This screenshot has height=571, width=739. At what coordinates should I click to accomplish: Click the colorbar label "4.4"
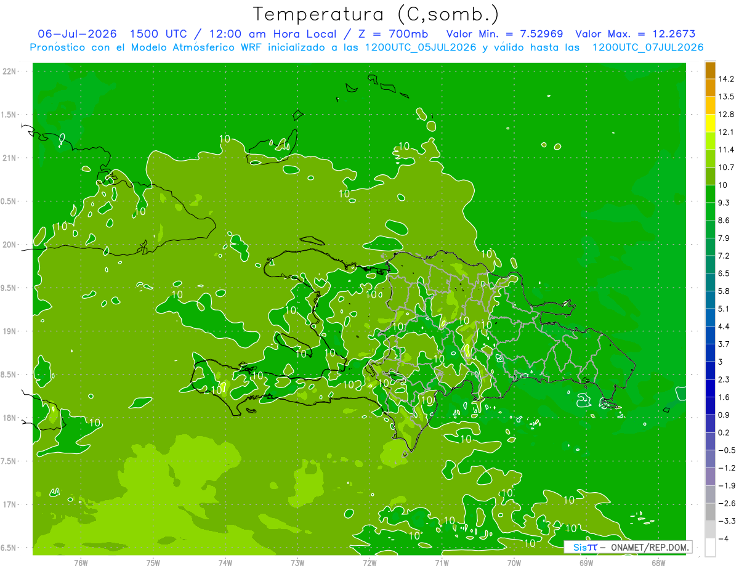coord(724,326)
